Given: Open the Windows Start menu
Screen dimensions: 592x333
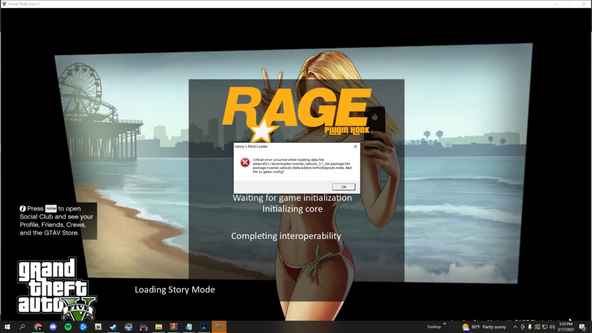Looking at the screenshot, I should (x=7, y=327).
